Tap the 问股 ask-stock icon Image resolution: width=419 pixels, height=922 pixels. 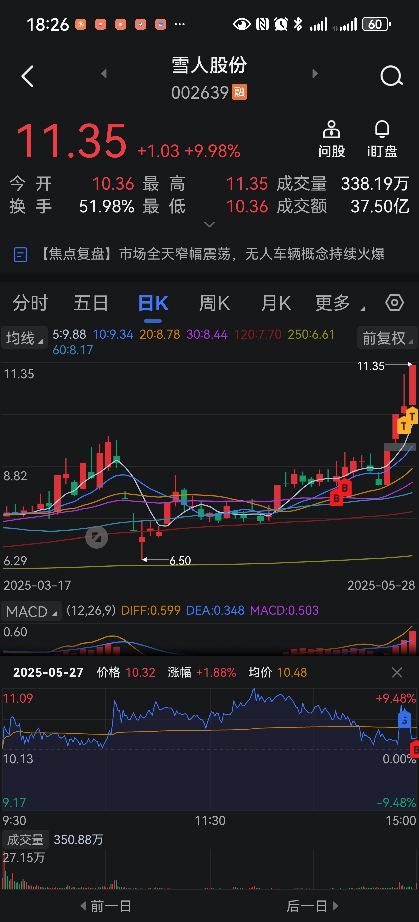(331, 139)
